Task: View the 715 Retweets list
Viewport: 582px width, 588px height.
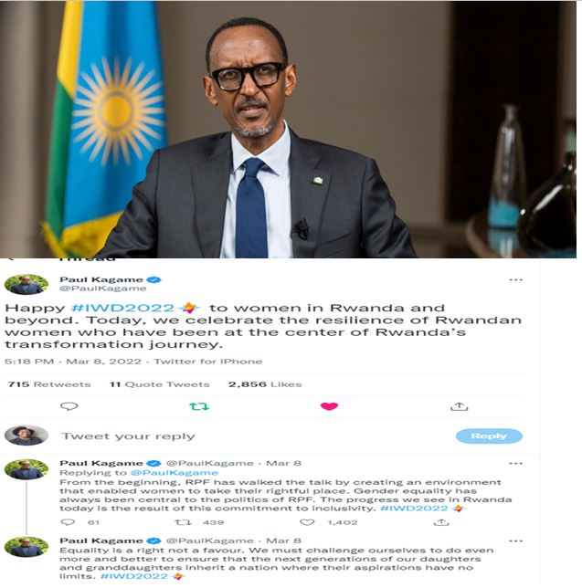Action: (x=49, y=384)
